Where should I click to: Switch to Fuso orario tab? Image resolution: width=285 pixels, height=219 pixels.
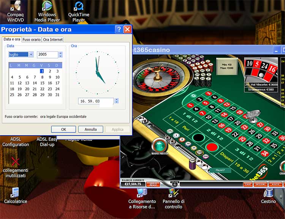tap(32, 39)
